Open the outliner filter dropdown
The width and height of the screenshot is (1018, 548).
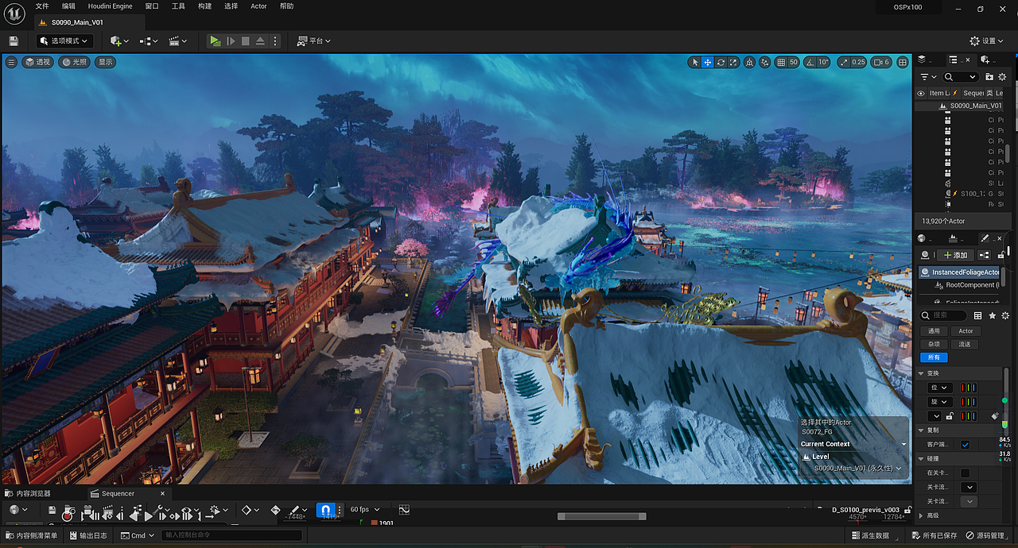click(x=927, y=77)
